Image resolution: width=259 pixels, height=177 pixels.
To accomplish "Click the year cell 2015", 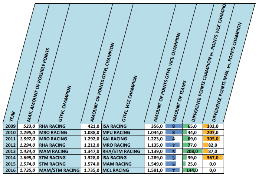I will [x=10, y=164].
